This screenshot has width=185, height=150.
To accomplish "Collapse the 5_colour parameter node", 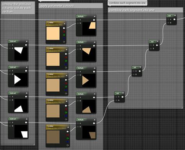I will click(x=68, y=127).
